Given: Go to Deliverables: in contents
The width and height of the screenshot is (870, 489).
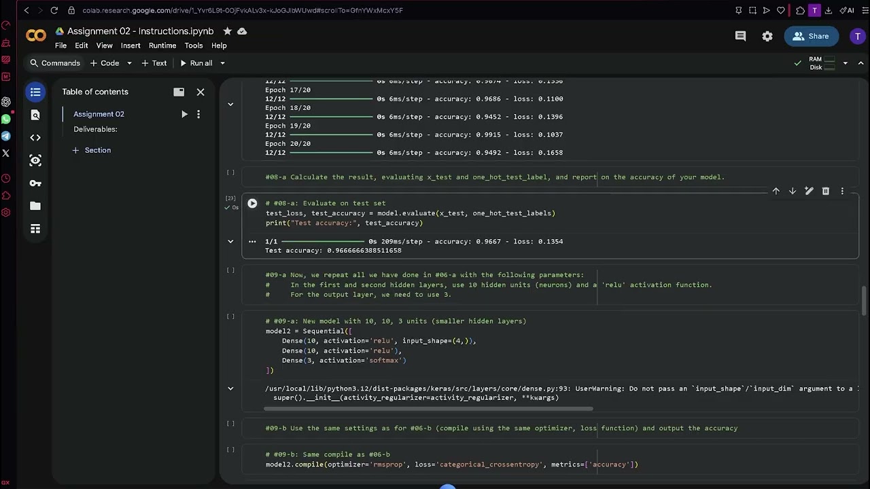Looking at the screenshot, I should (95, 129).
